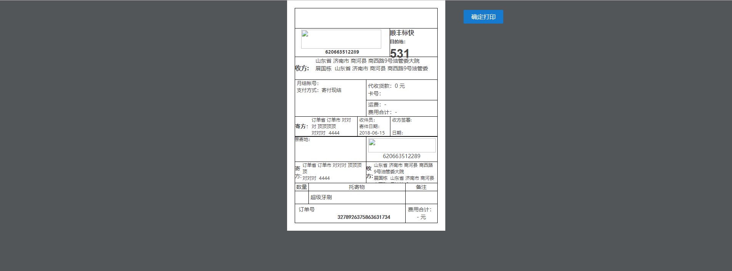This screenshot has height=271, width=732.
Task: Click the 运费 line
Action: (x=377, y=105)
